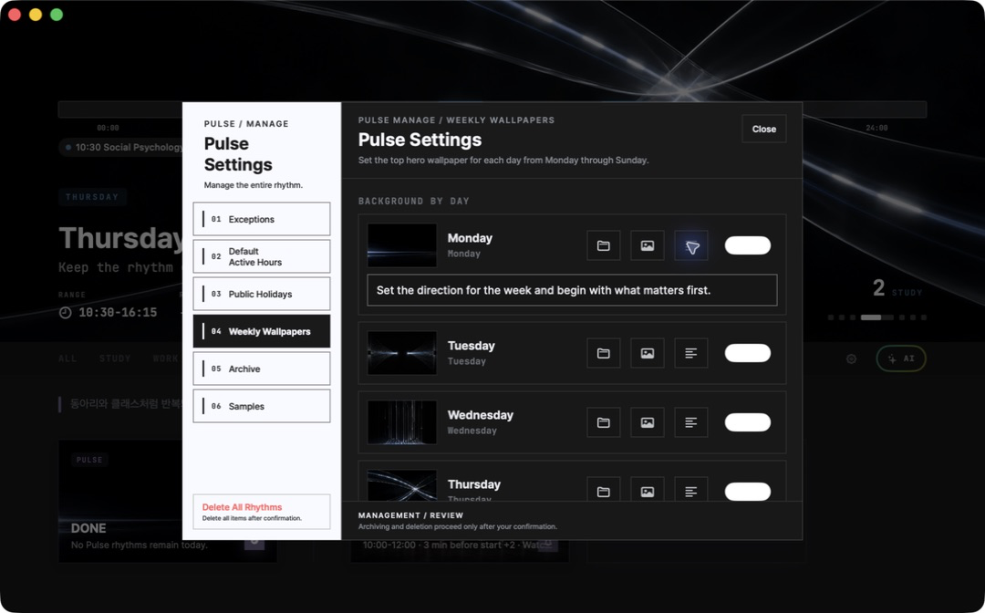Toggle the Monday wallpaper switch
The image size is (985, 613).
[748, 245]
